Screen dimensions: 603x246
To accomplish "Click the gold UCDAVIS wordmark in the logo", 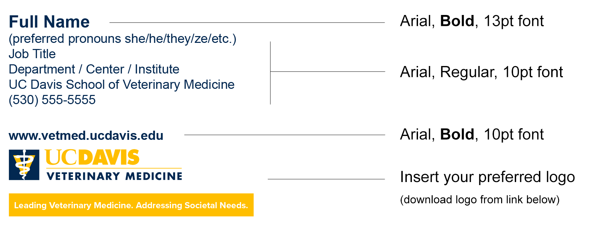I will coord(92,158).
